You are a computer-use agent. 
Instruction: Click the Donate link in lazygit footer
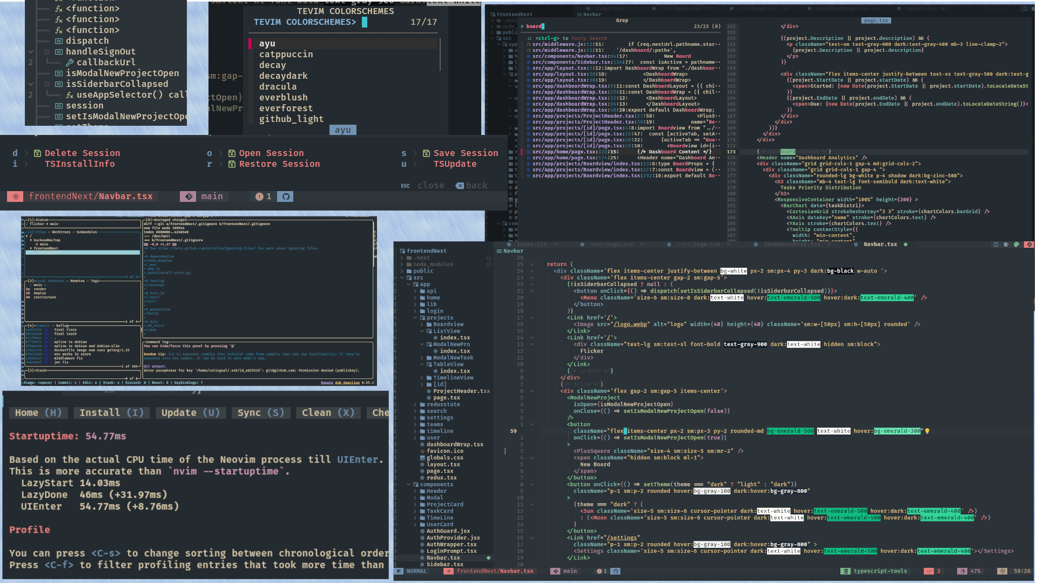click(327, 383)
